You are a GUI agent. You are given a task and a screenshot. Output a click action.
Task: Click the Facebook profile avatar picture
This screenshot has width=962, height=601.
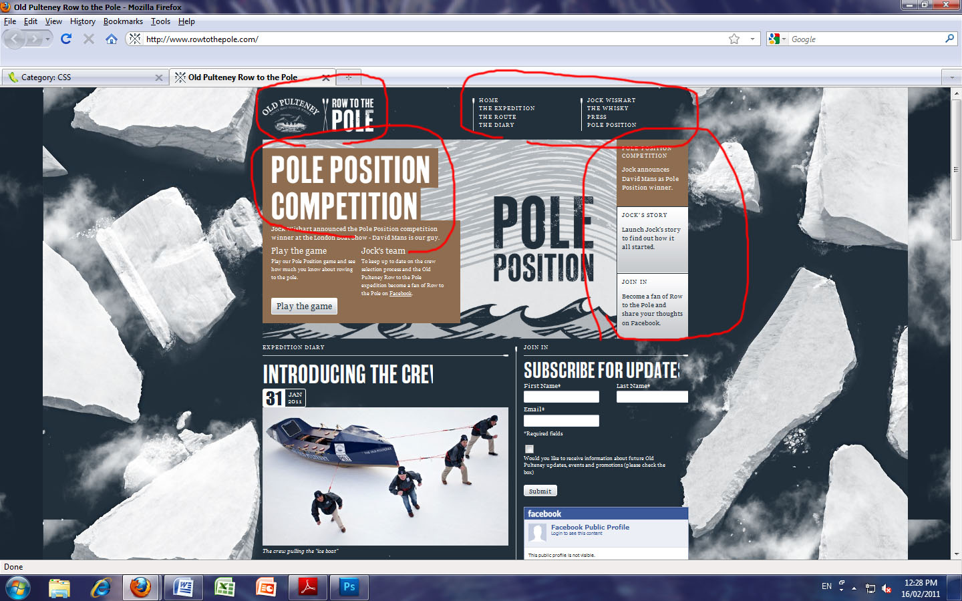tap(537, 532)
